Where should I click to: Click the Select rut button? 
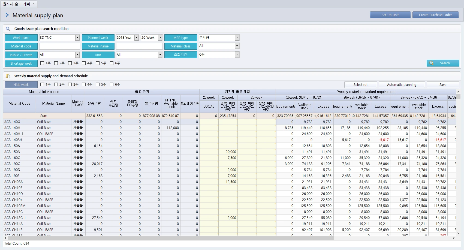click(x=360, y=85)
